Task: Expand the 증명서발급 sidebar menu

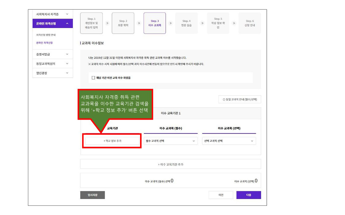Action: pos(53,54)
